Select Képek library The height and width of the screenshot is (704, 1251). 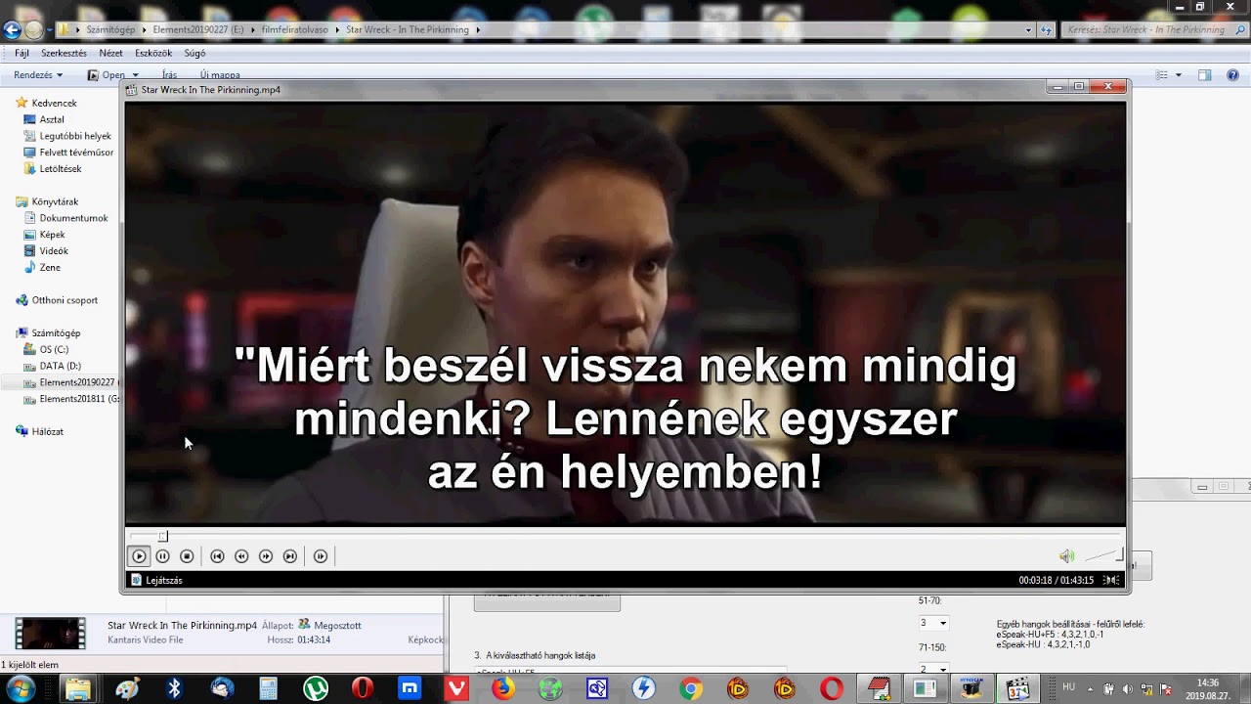tap(52, 235)
